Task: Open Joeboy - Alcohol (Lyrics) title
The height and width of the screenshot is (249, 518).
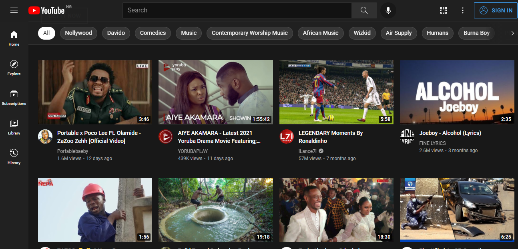Action: 450,133
